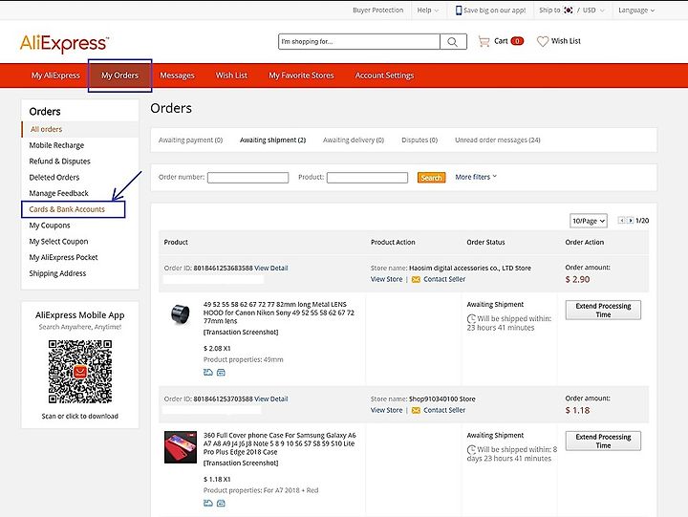688x517 pixels.
Task: Click first icon under phone case properties
Action: [x=208, y=503]
